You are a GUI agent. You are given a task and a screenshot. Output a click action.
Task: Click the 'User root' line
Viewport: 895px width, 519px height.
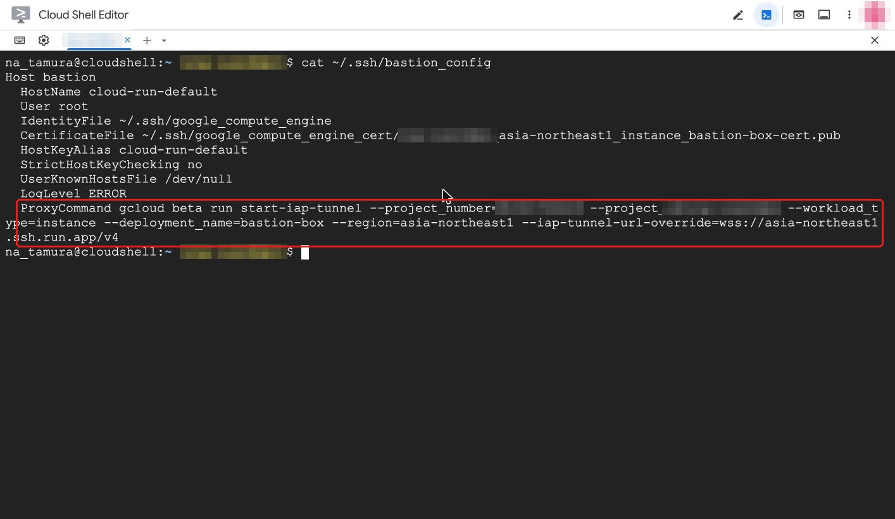point(54,106)
